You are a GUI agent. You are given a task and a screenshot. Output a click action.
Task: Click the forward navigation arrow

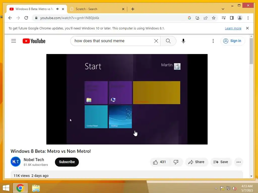point(18,18)
